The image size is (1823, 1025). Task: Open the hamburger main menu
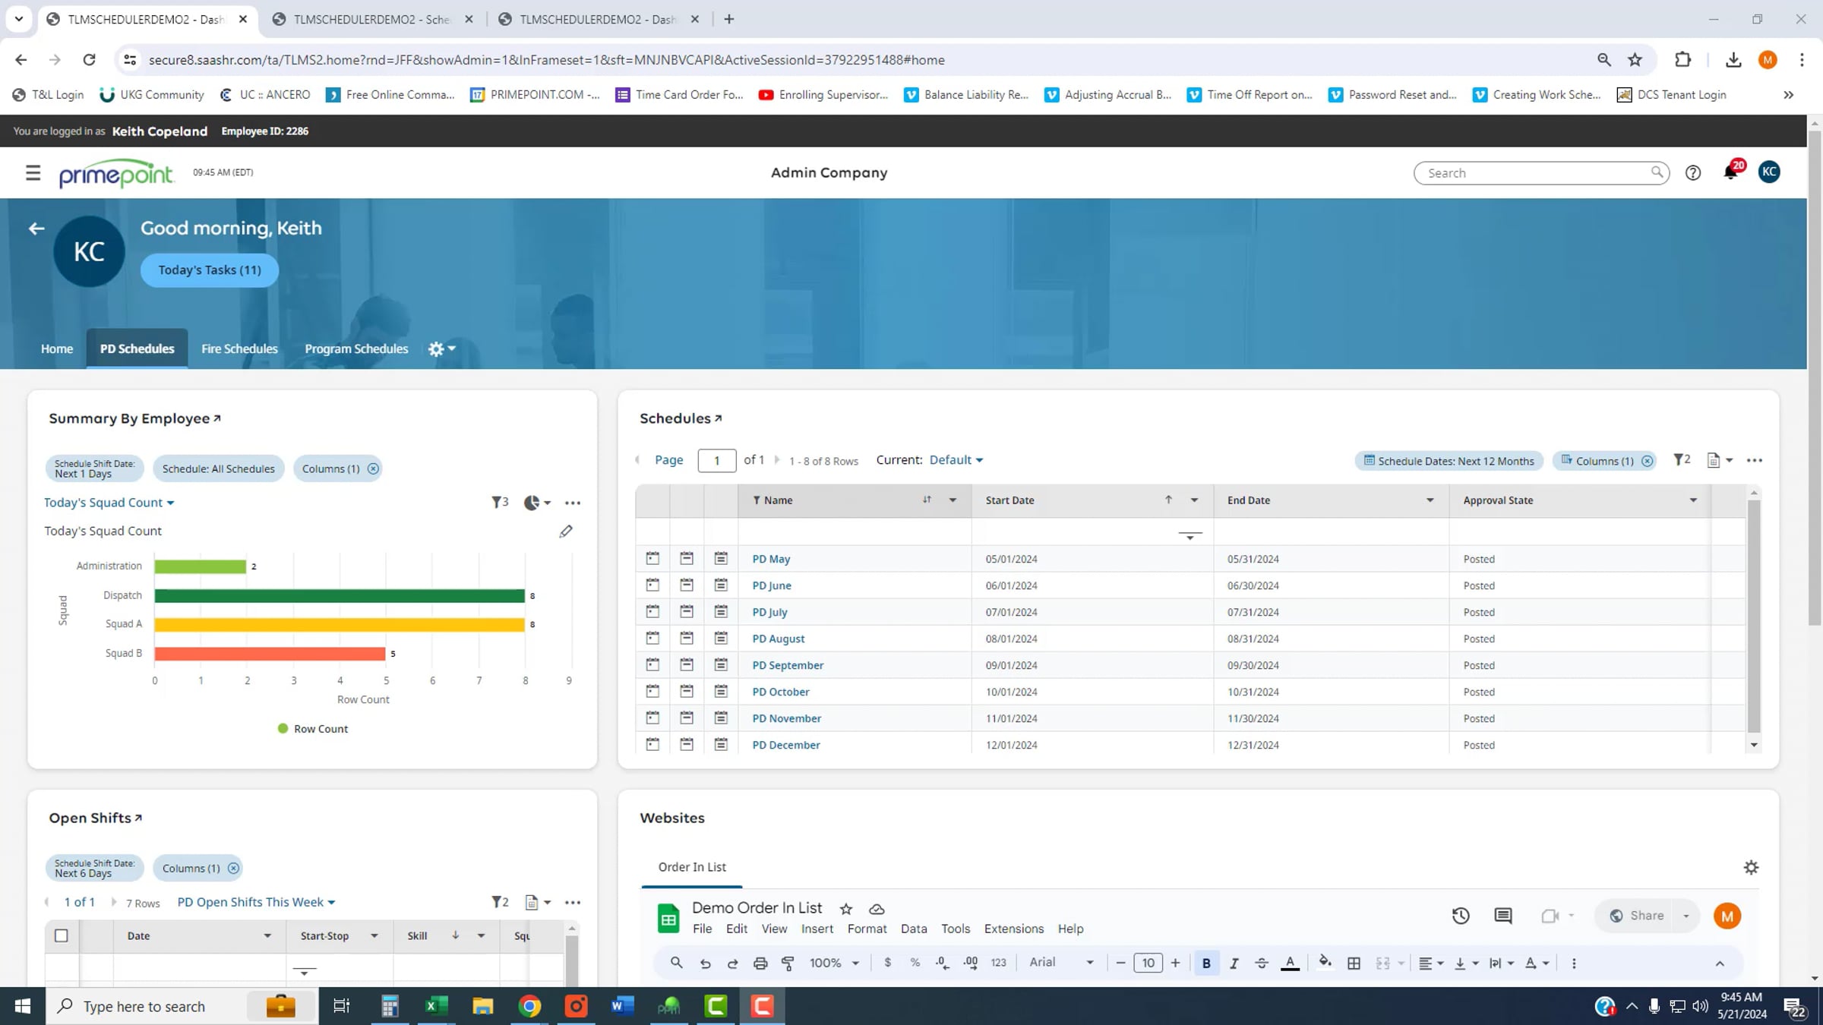tap(33, 173)
